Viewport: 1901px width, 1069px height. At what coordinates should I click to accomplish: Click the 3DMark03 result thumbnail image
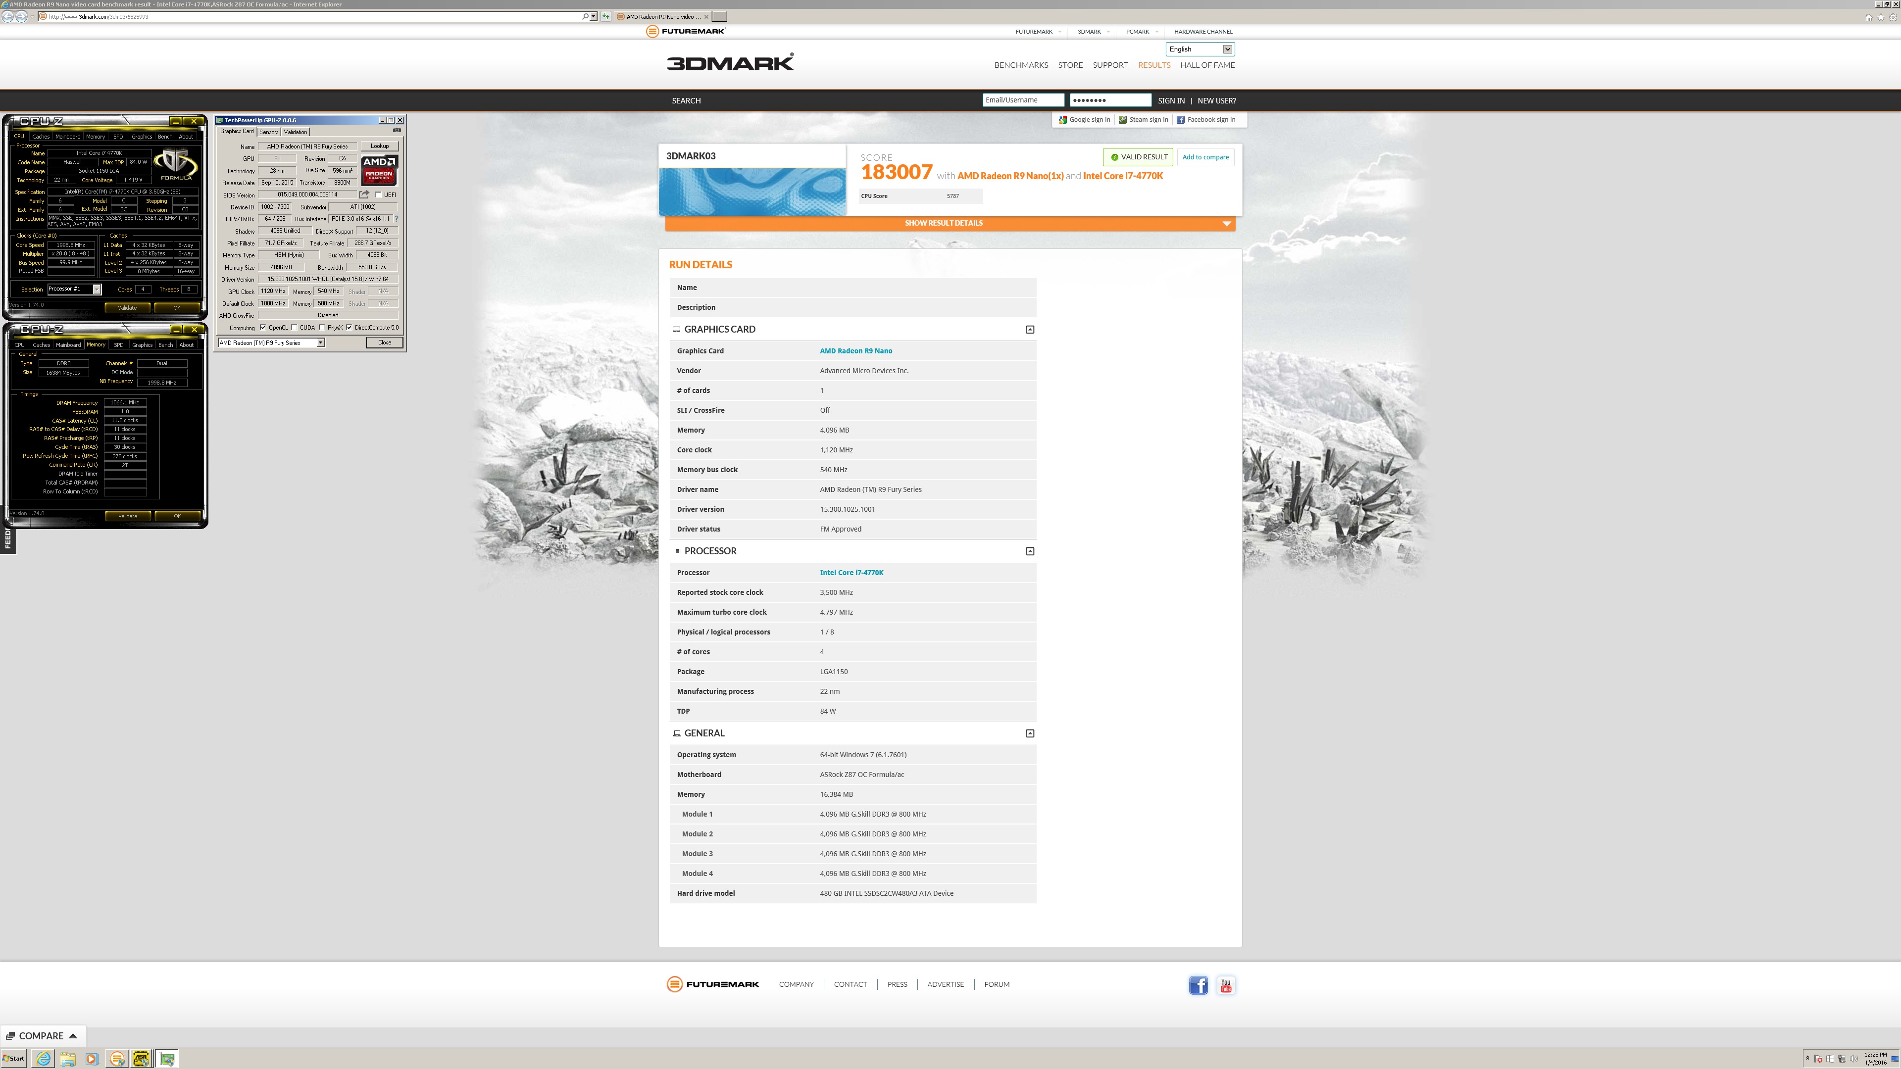[752, 191]
